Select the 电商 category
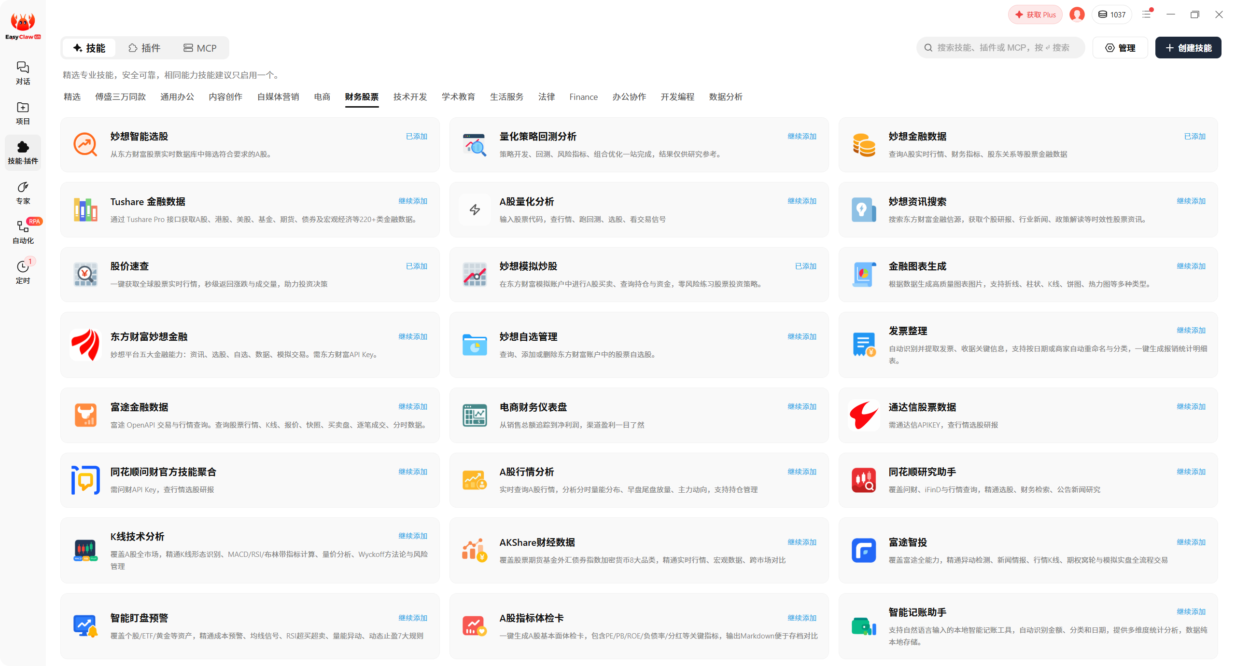Viewport: 1236px width, 666px height. 322,97
